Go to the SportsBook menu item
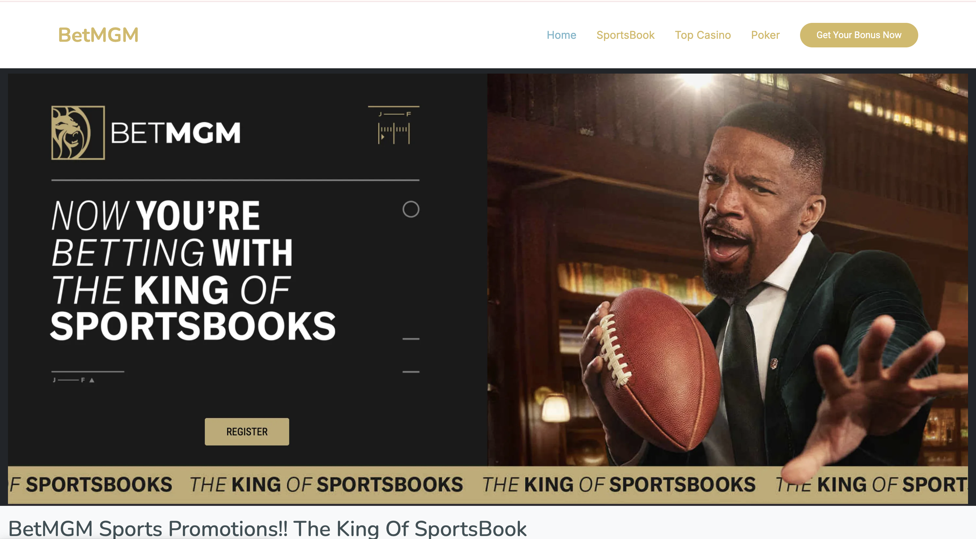This screenshot has height=539, width=976. point(625,35)
